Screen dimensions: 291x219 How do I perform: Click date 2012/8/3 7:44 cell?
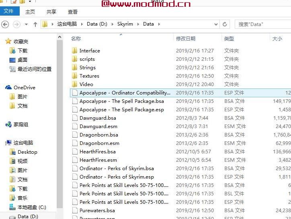coord(192,118)
